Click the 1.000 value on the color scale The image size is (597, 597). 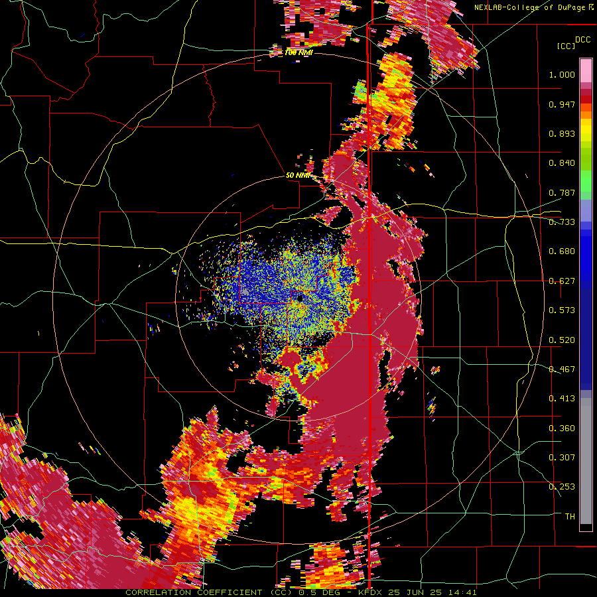(562, 74)
